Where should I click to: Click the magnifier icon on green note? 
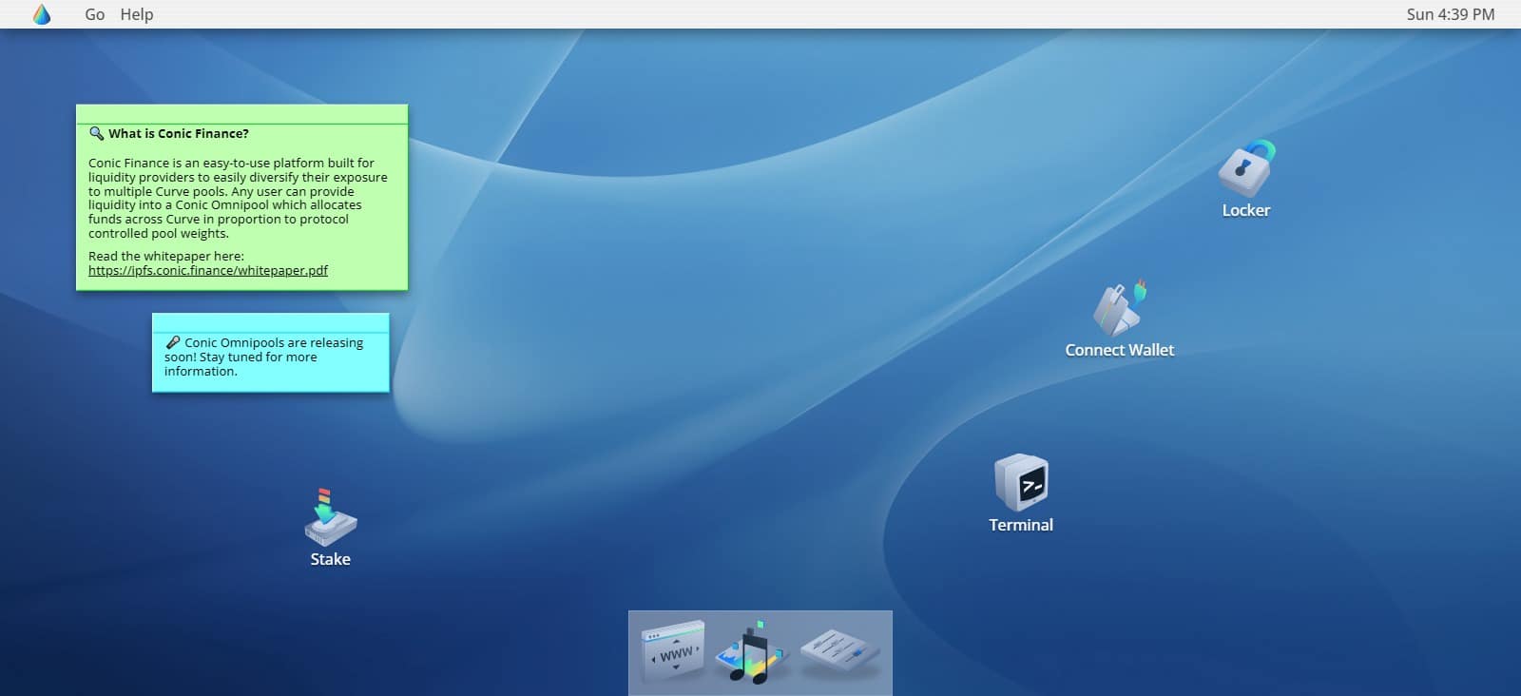96,133
